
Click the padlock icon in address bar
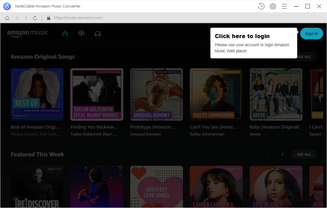coord(49,18)
